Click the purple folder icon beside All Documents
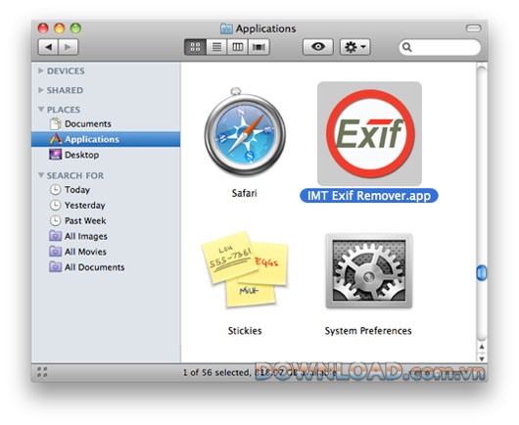 [55, 266]
